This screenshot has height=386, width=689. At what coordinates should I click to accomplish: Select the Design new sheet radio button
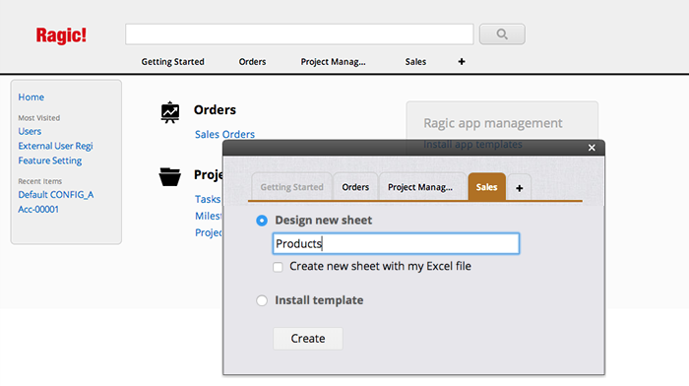point(262,221)
